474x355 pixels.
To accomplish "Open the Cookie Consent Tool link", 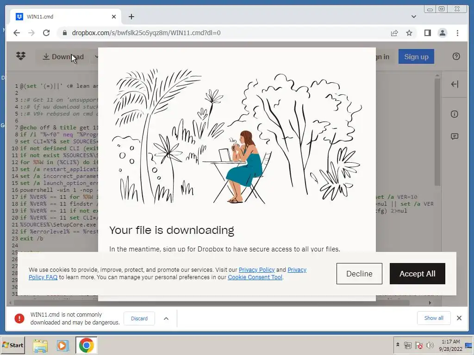I will 255,277.
